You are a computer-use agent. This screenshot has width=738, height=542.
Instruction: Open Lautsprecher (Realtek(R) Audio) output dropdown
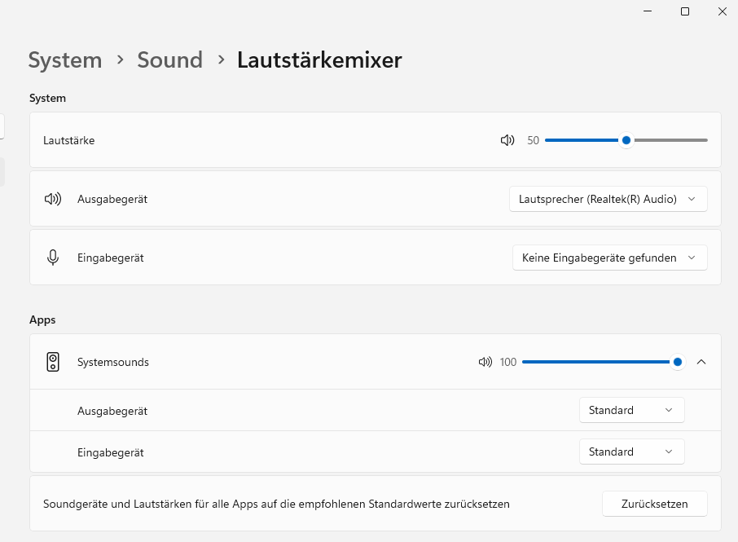pyautogui.click(x=608, y=199)
